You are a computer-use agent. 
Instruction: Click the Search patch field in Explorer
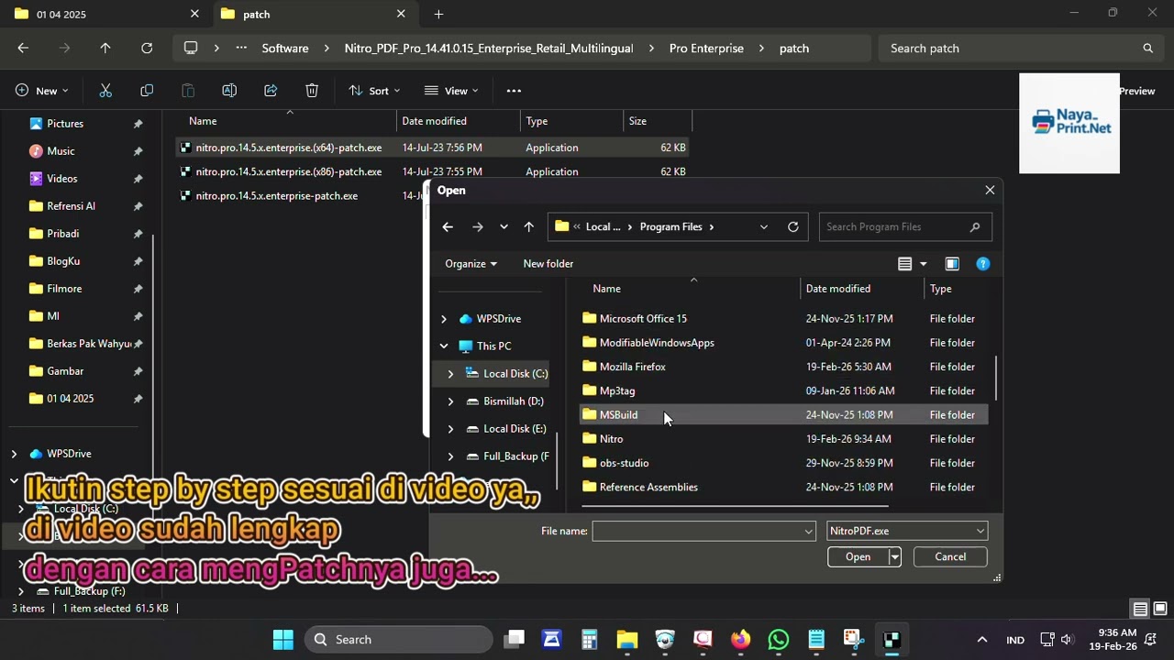pos(1019,48)
